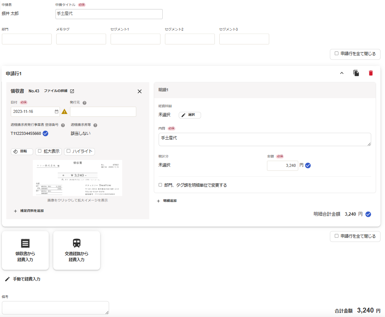Click the 内容 text area with 手土産代
The image size is (385, 317).
pyautogui.click(x=265, y=139)
